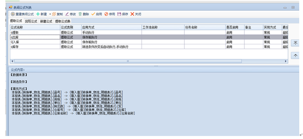Viewport: 303px width, 139px height.
Task: Click the table horizontal scrollbar thumb
Action: pos(128,61)
